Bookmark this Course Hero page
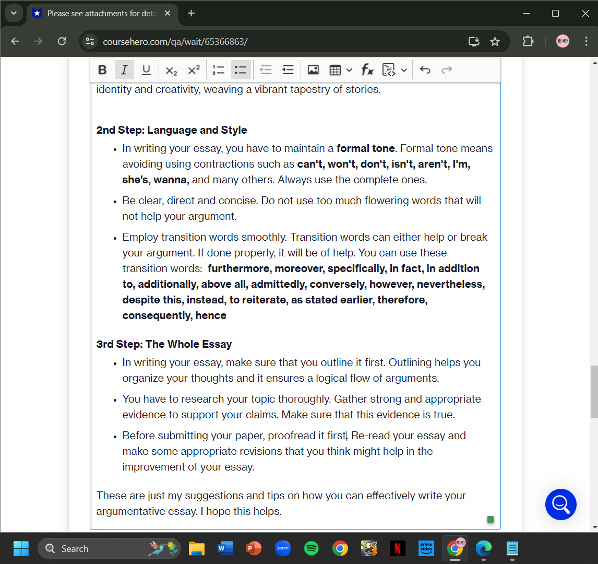This screenshot has height=564, width=598. pos(495,41)
